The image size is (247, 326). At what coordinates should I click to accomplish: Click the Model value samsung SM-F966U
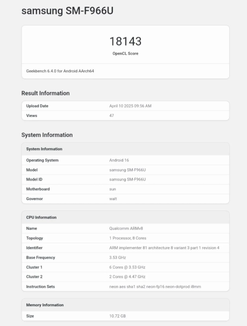coord(128,170)
